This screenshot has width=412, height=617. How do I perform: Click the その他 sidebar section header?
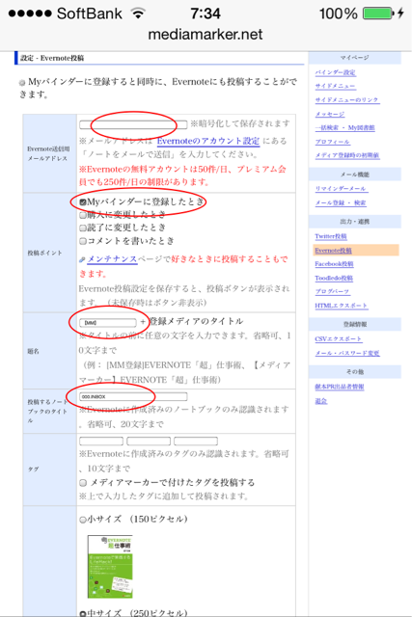[355, 372]
